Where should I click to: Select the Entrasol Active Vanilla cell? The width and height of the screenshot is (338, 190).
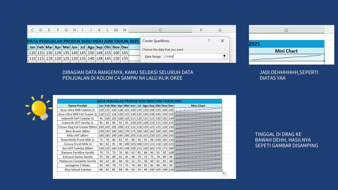77,157
